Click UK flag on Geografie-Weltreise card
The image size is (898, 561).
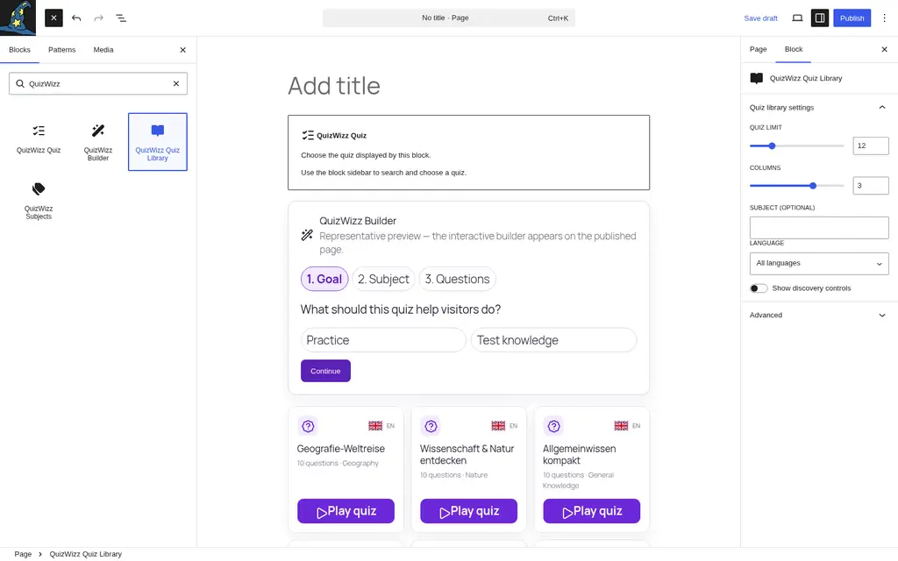375,426
